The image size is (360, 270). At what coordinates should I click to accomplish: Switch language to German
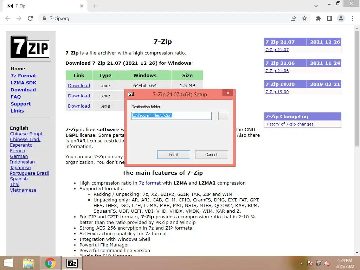coord(19,156)
